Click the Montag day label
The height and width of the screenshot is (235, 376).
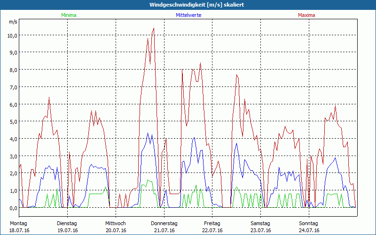18,224
